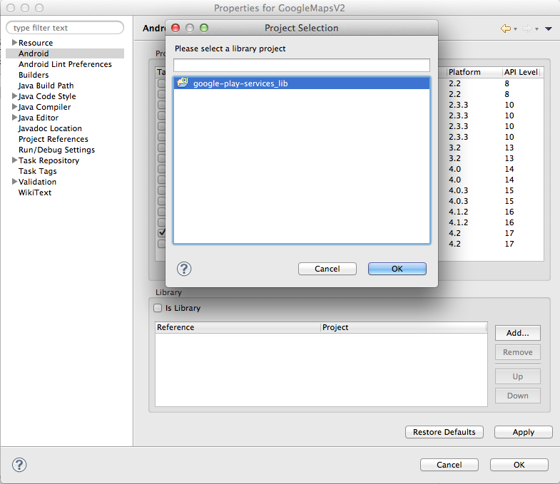The width and height of the screenshot is (560, 484).
Task: Click the API Level column header
Action: [x=521, y=72]
